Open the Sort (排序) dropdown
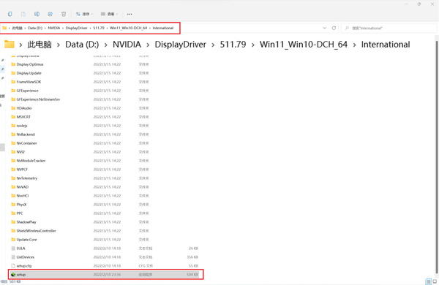 (84, 14)
